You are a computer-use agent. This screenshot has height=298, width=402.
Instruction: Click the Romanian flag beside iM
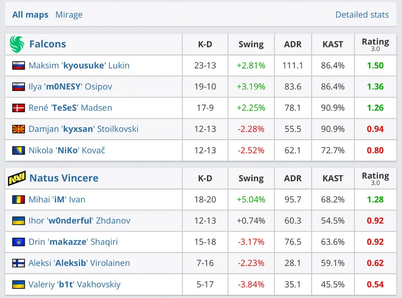[x=18, y=200]
